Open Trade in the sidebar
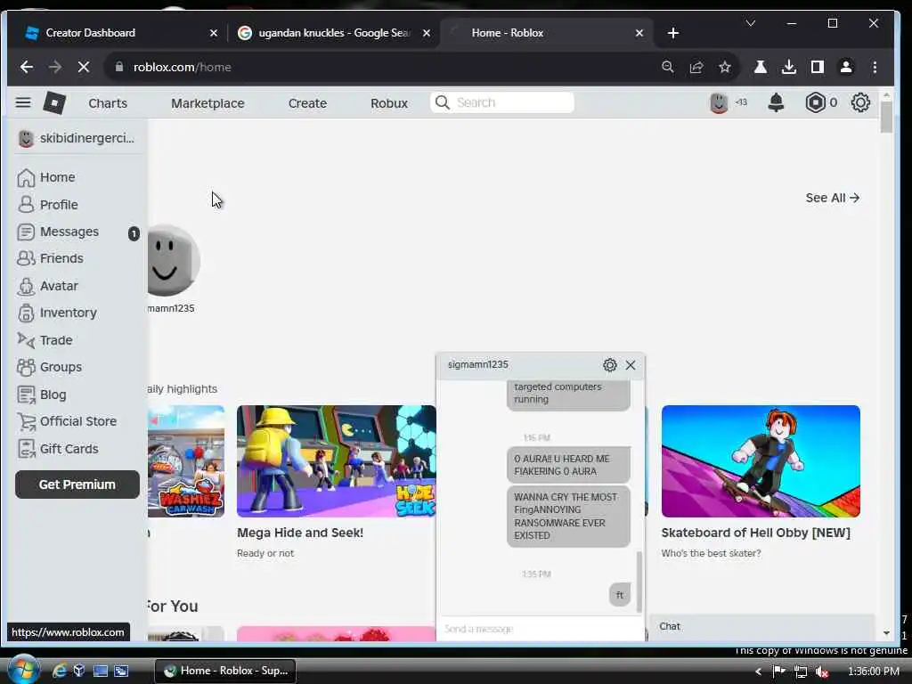This screenshot has width=912, height=684. [x=45, y=340]
